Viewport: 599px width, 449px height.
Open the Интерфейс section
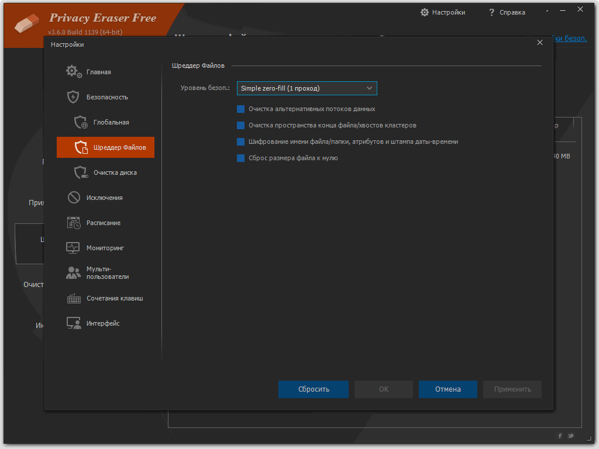coord(105,323)
